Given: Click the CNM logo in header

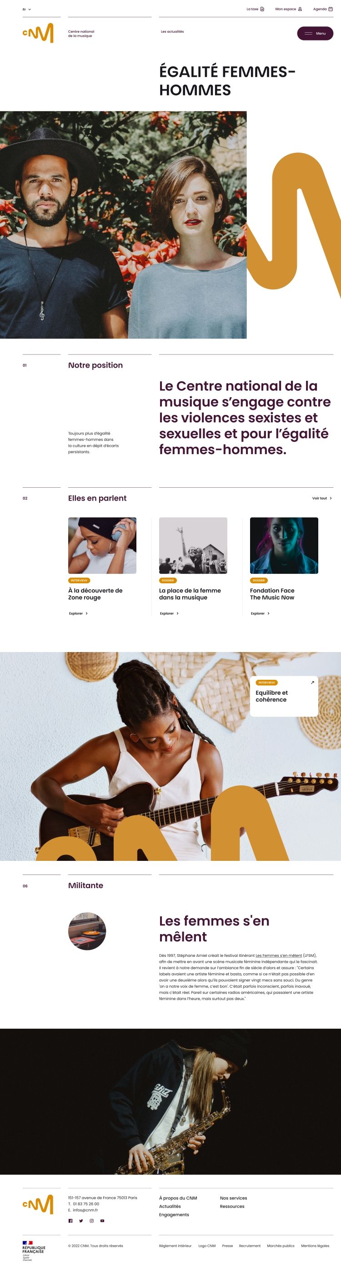Looking at the screenshot, I should [x=38, y=33].
